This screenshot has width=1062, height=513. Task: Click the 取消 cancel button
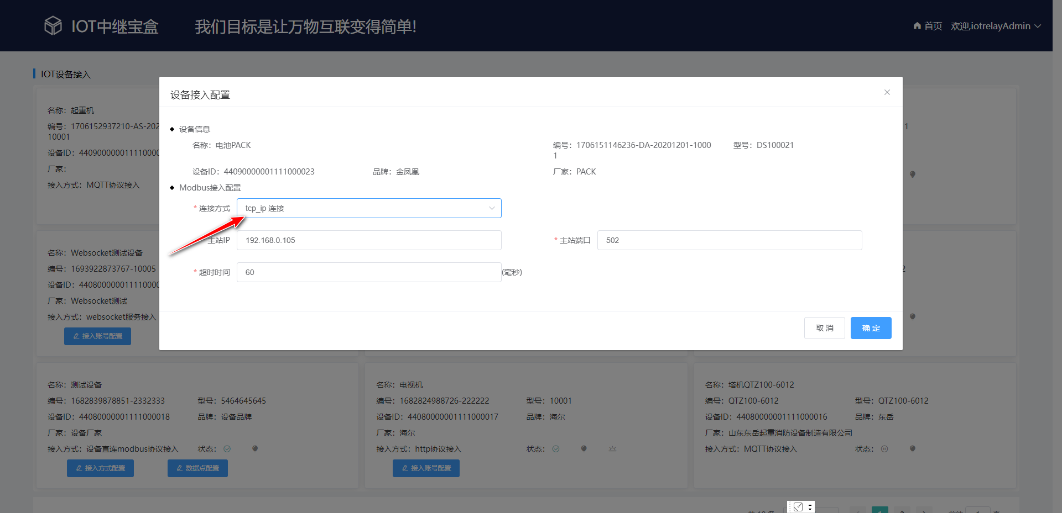tap(824, 327)
